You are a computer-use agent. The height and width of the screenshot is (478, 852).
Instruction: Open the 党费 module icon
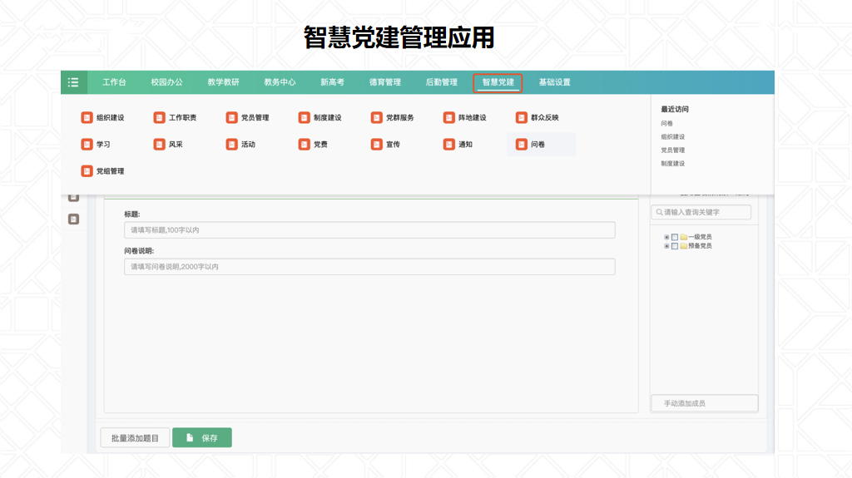[305, 145]
